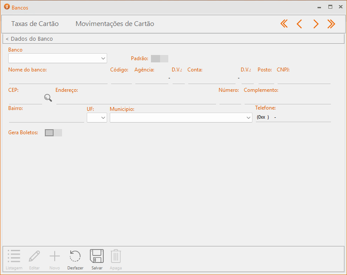Go to the previous bank record
Screen dimensions: 347x275
[x=299, y=24]
